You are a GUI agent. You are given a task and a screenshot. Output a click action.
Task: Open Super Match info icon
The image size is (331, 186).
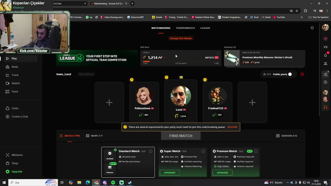pos(203,151)
